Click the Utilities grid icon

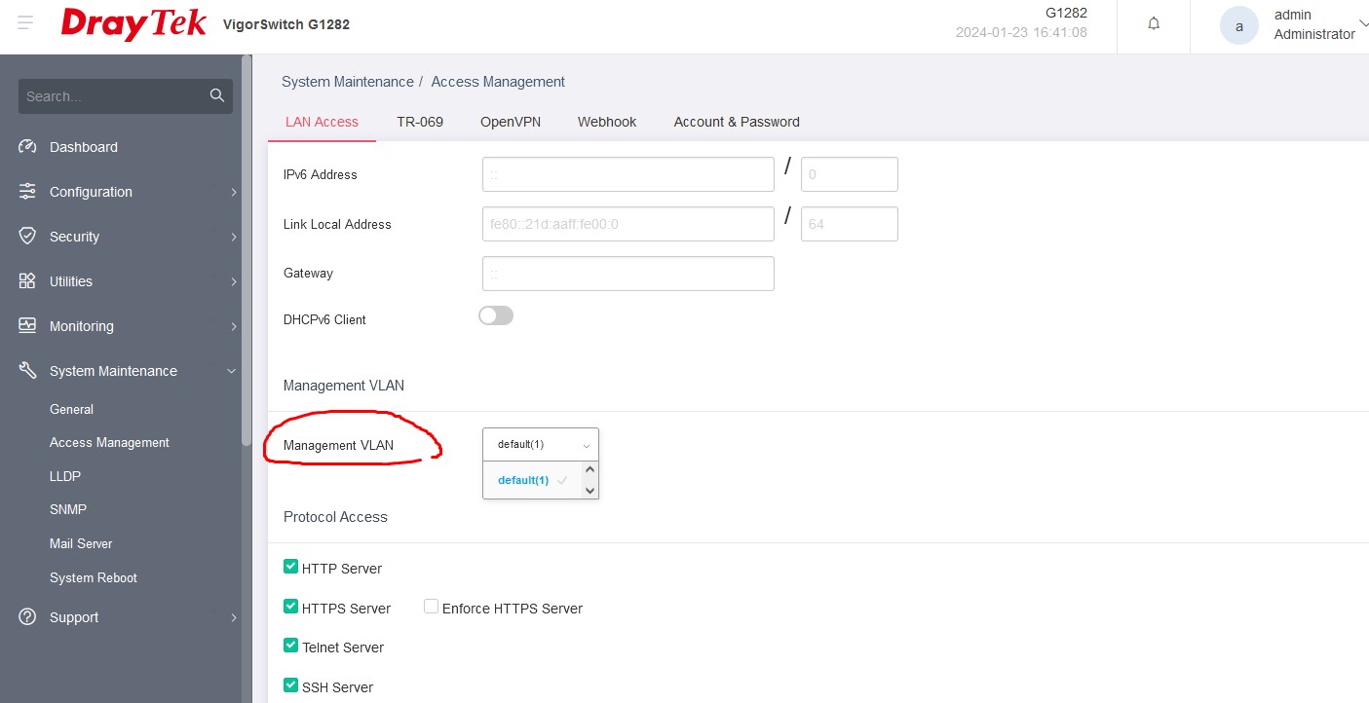[27, 281]
